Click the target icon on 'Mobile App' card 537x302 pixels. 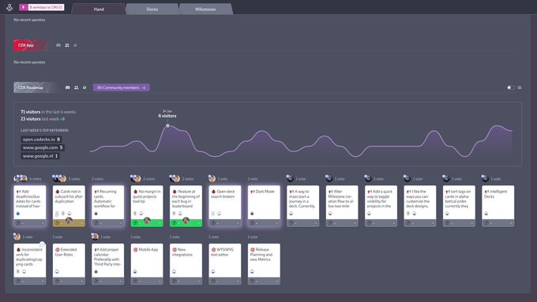135,250
